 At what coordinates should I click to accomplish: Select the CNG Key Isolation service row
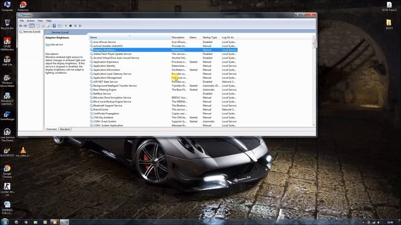click(163, 117)
